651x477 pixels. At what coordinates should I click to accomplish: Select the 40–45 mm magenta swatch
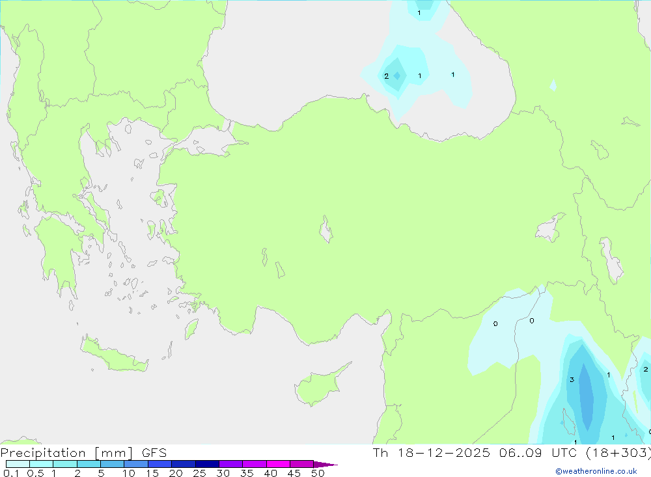point(278,464)
